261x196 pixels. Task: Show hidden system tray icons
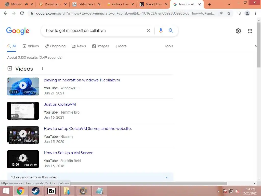218,191
